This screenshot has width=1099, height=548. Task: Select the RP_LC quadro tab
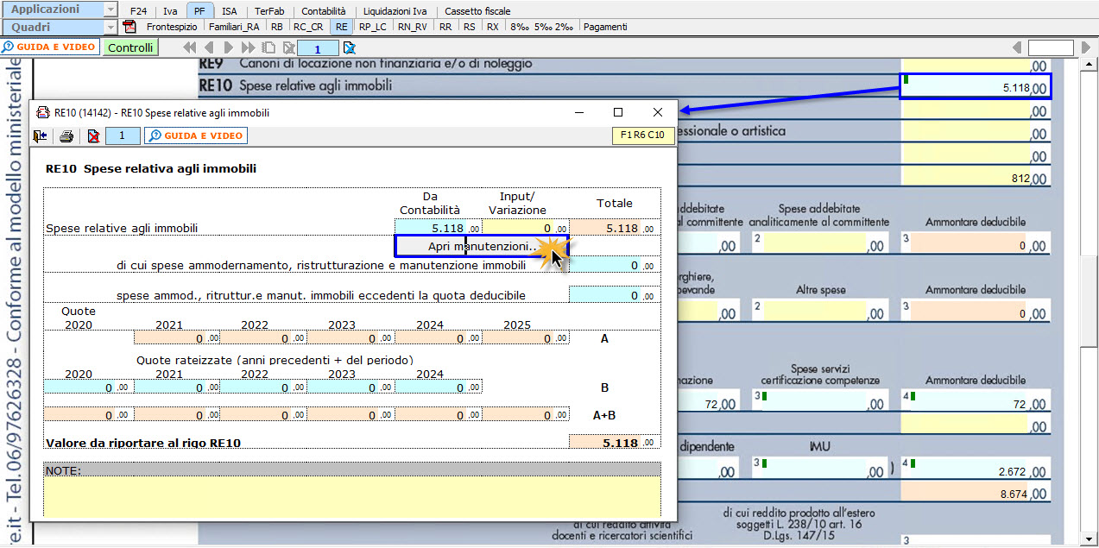click(373, 27)
